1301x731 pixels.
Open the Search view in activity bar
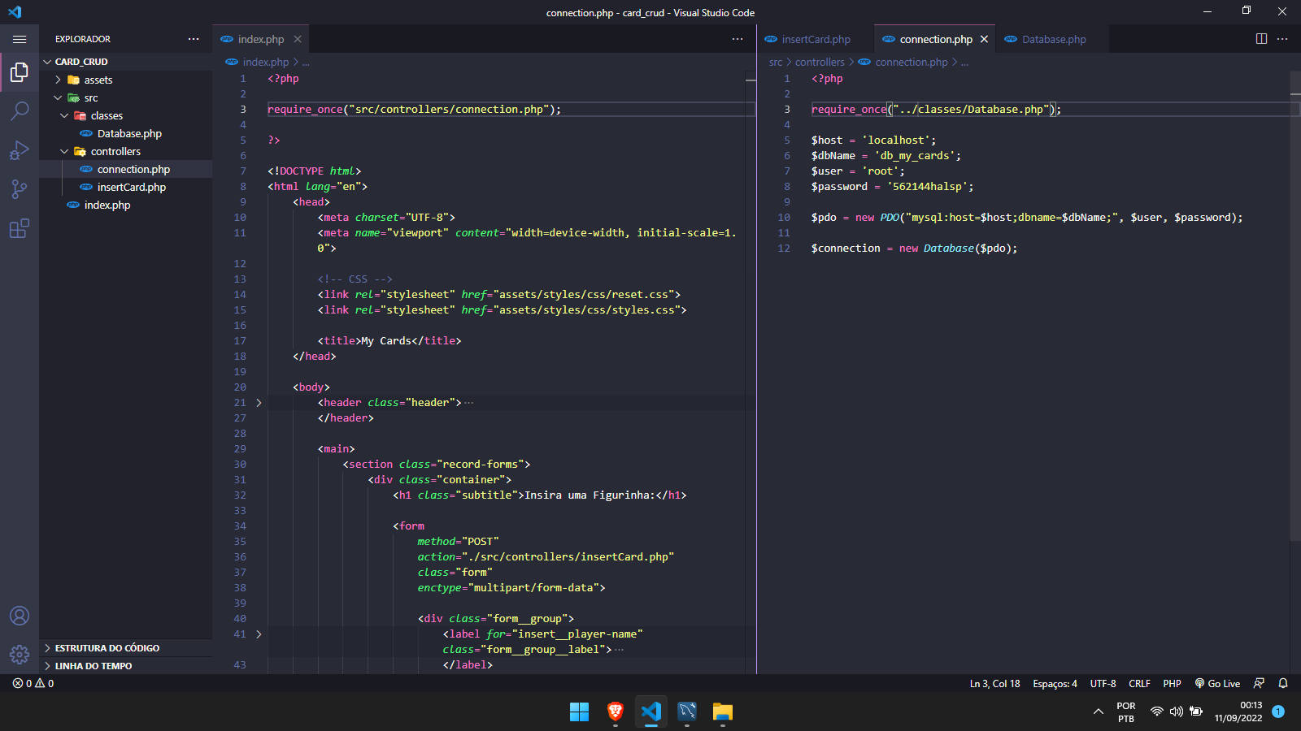[x=20, y=111]
